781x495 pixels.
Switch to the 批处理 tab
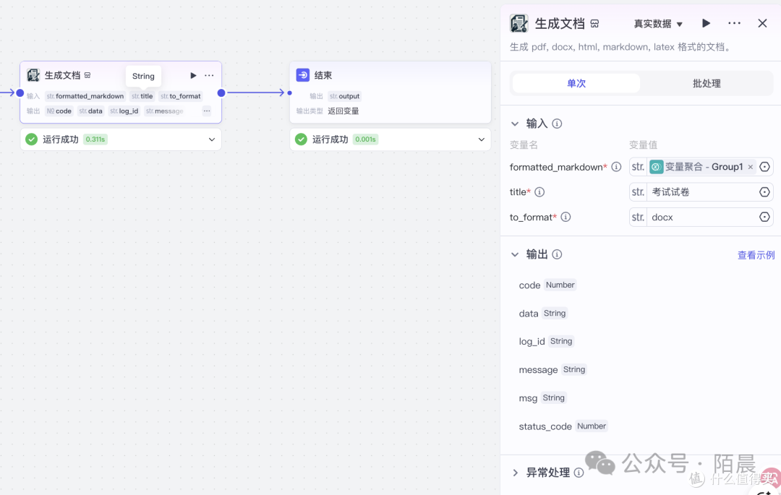click(x=707, y=84)
